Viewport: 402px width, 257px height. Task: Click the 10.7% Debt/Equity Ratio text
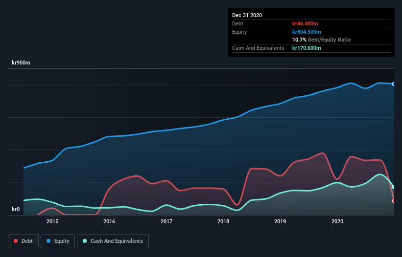pyautogui.click(x=322, y=40)
